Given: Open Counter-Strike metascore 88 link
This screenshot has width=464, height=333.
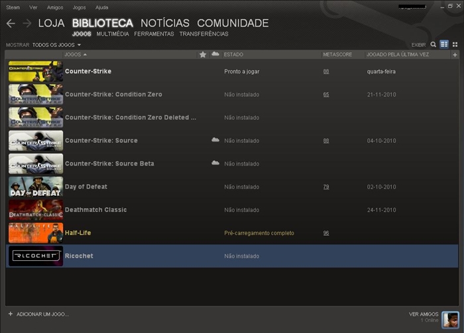Looking at the screenshot, I should coord(326,71).
